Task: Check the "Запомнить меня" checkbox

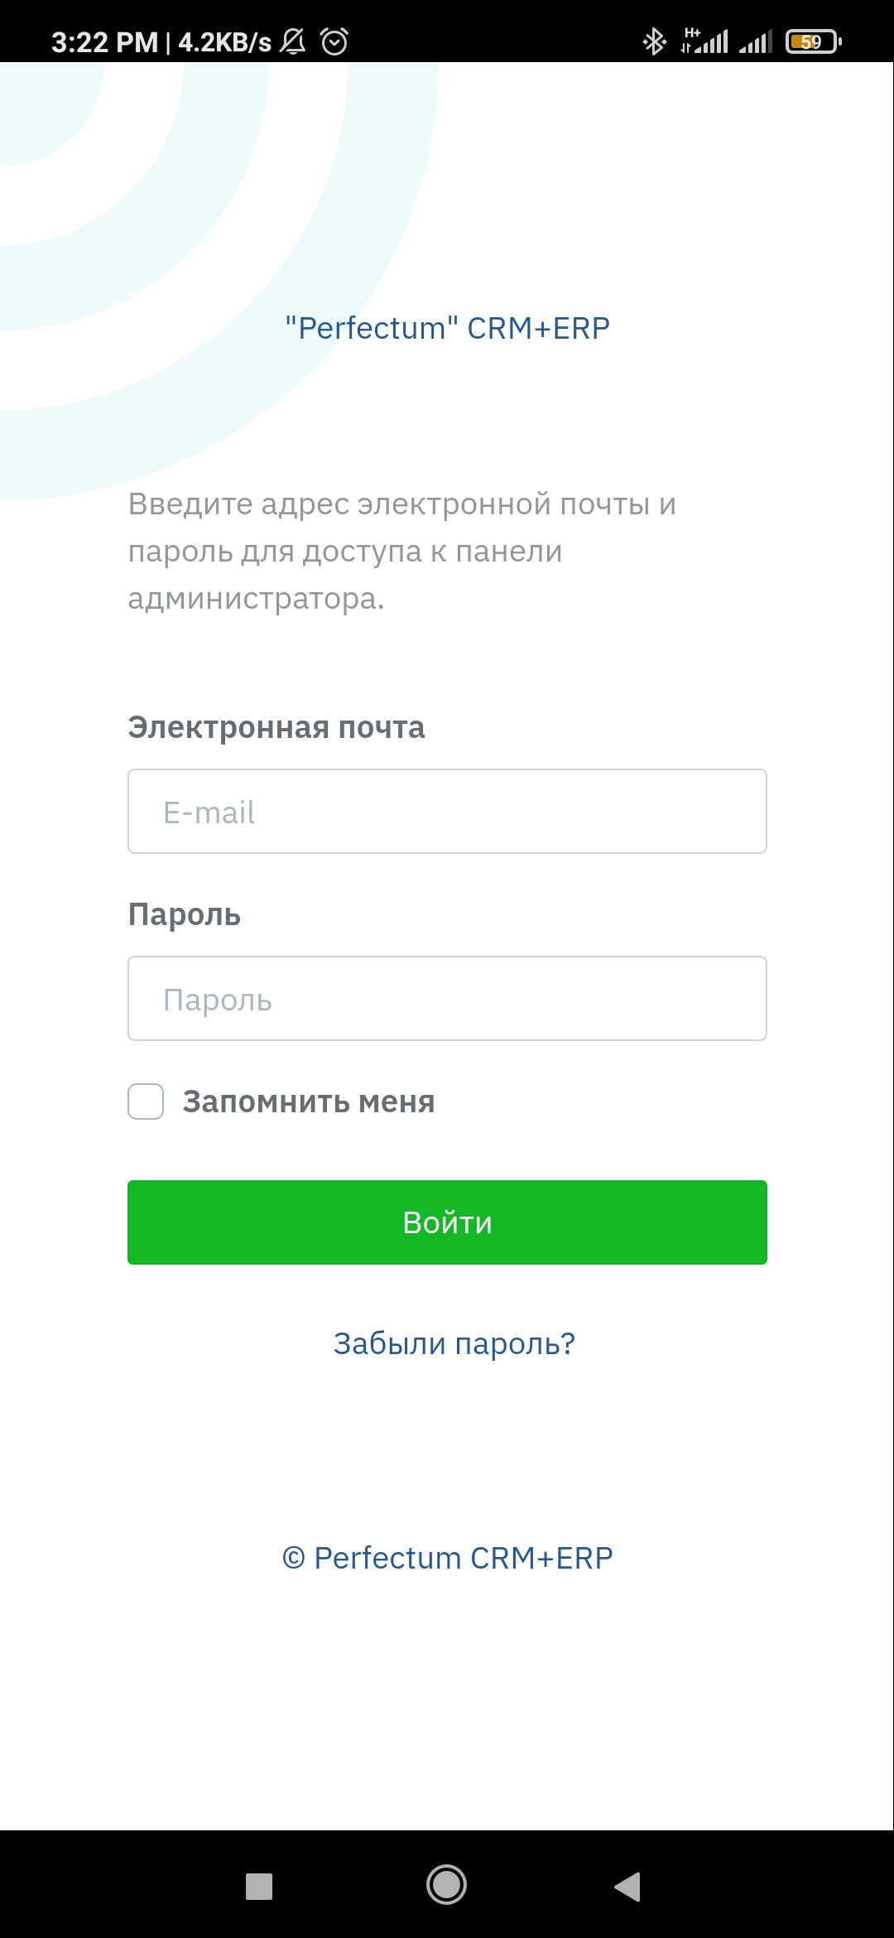Action: 146,1102
